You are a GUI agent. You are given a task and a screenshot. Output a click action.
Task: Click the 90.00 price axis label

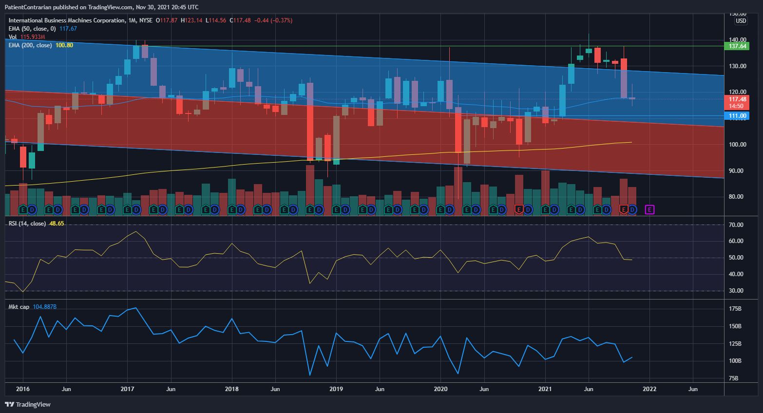click(x=737, y=171)
